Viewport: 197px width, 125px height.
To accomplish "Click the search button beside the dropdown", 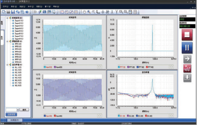I will coord(24,110).
